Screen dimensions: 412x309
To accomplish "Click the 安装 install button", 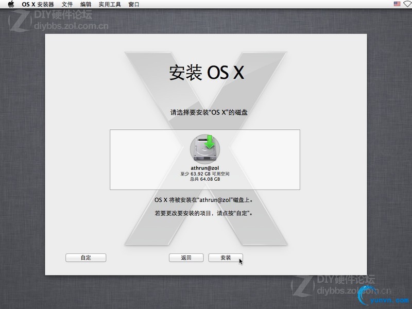I will pyautogui.click(x=226, y=258).
